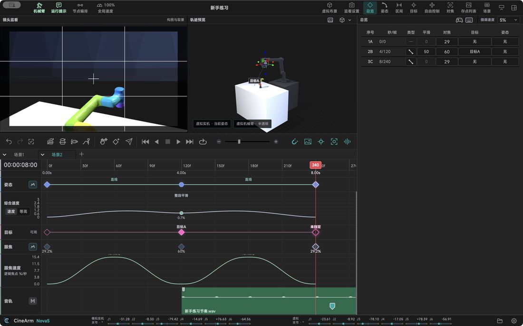The image size is (523, 326).
Task: Select the 区间 range tool
Action: [399, 8]
